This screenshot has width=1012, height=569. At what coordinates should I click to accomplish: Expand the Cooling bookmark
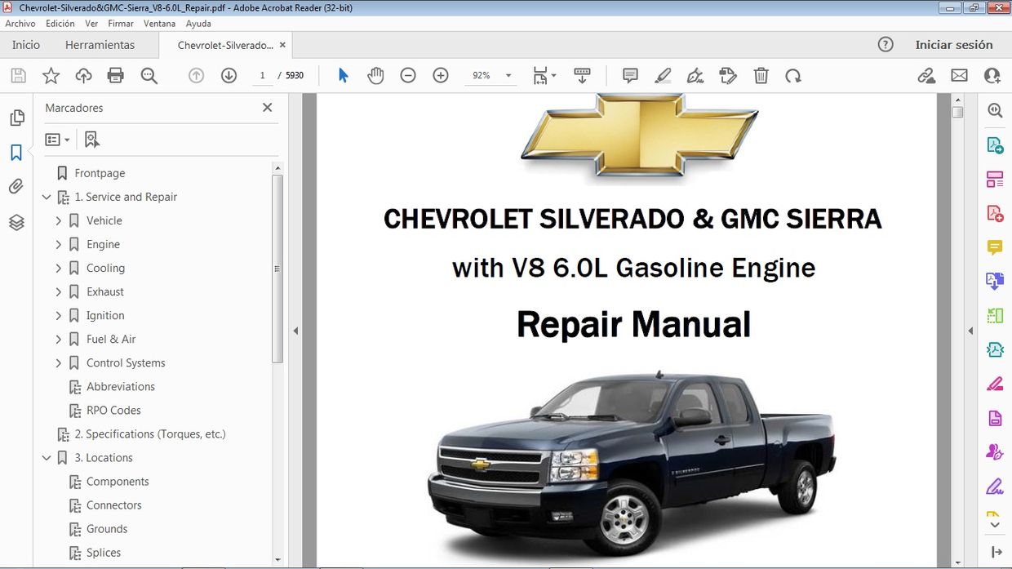tap(58, 268)
